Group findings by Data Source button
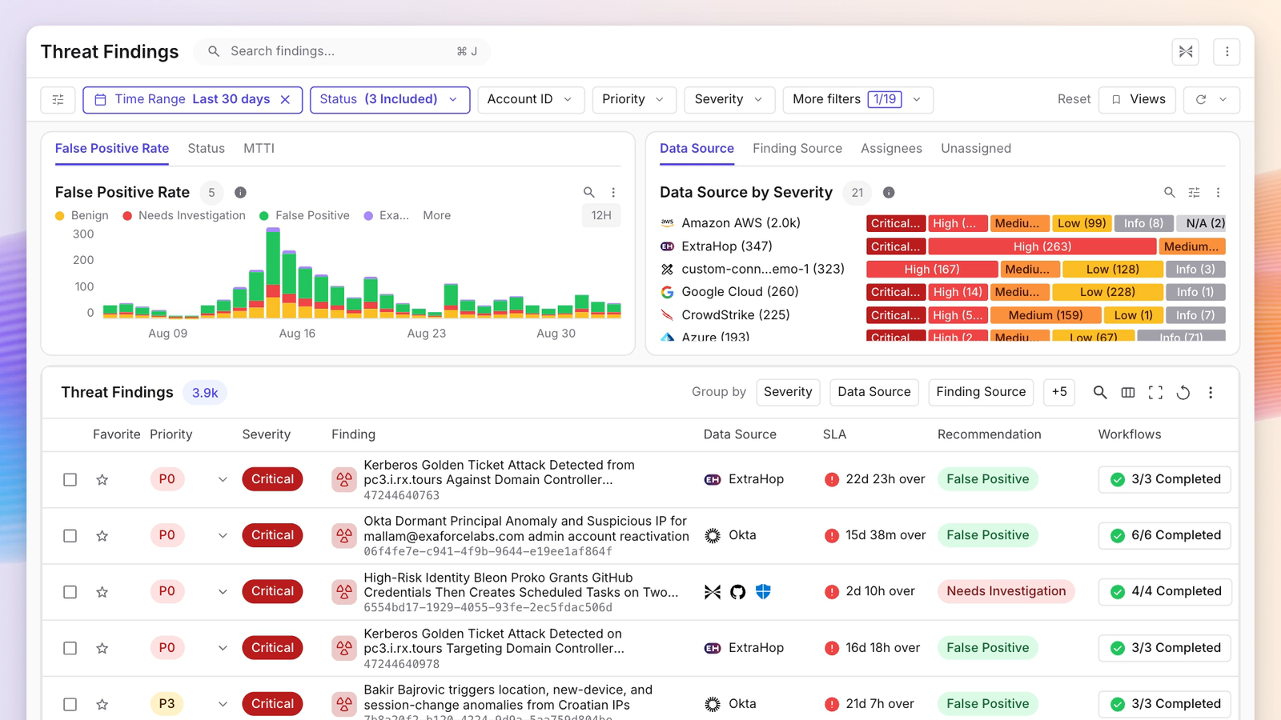1281x720 pixels. pyautogui.click(x=874, y=393)
